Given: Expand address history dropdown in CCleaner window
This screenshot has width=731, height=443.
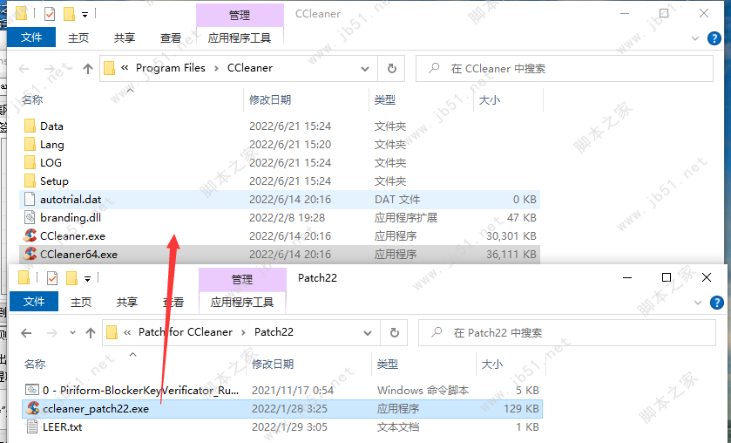Looking at the screenshot, I should 365,69.
